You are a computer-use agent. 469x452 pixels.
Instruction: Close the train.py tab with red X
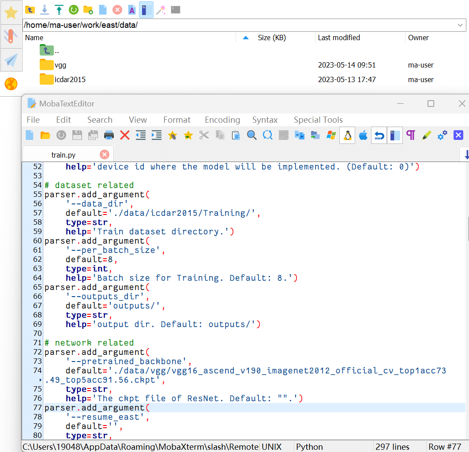tap(105, 154)
